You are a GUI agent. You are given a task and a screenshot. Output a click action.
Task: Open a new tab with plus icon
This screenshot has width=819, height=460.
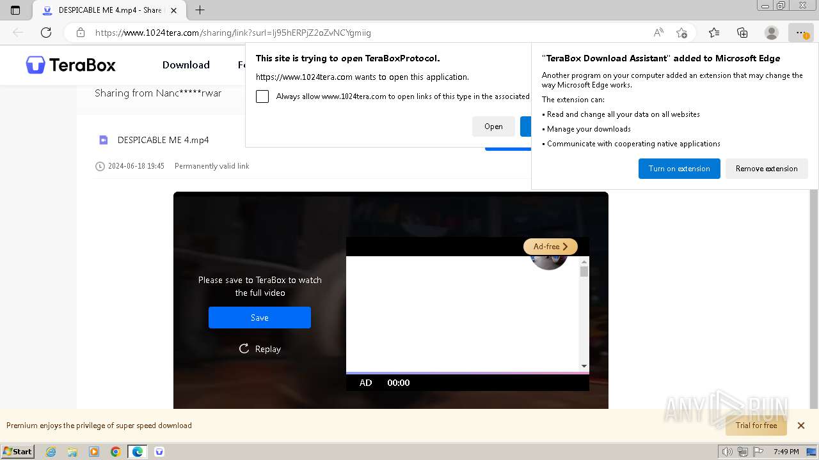click(200, 10)
